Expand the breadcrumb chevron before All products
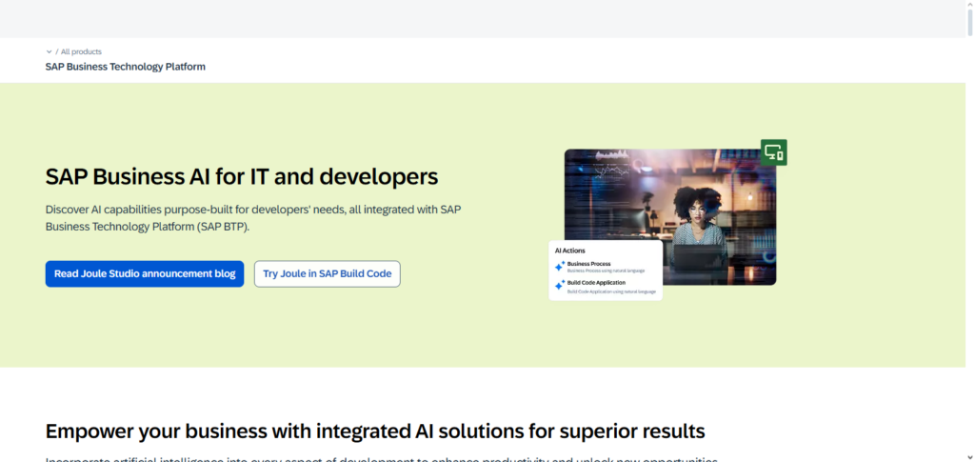Viewport: 975px width, 462px height. [x=50, y=51]
